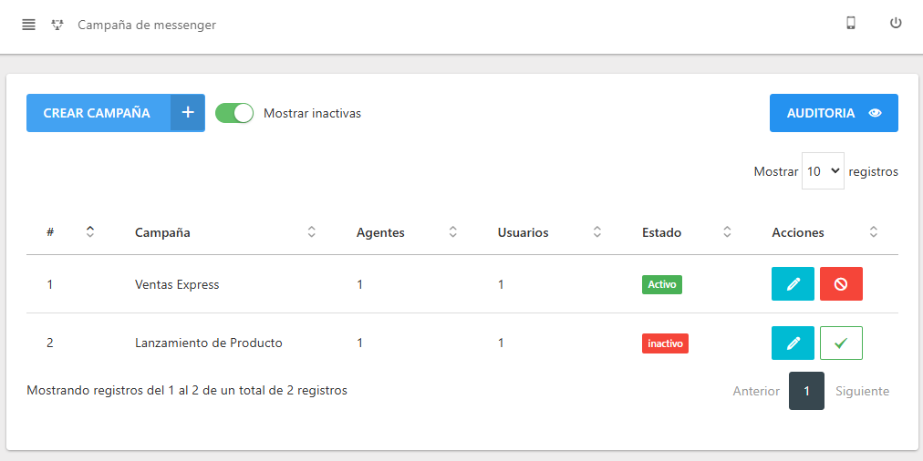
Task: Click the red inactivo status badge
Action: tap(665, 343)
